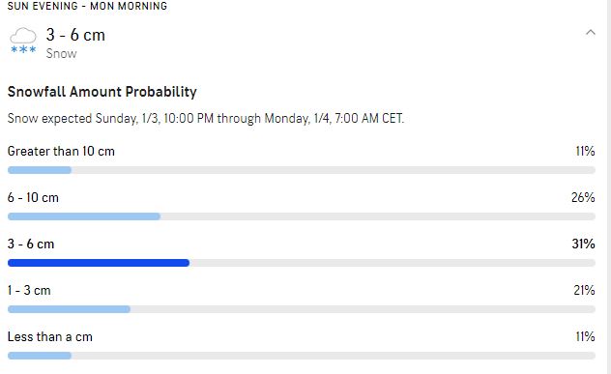611x374 pixels.
Task: Click the 6 - 10 cm probability bar
Action: pos(302,216)
